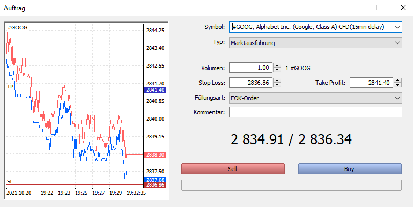Increase Volumen with the up arrow
The image size is (413, 207).
pyautogui.click(x=277, y=65)
